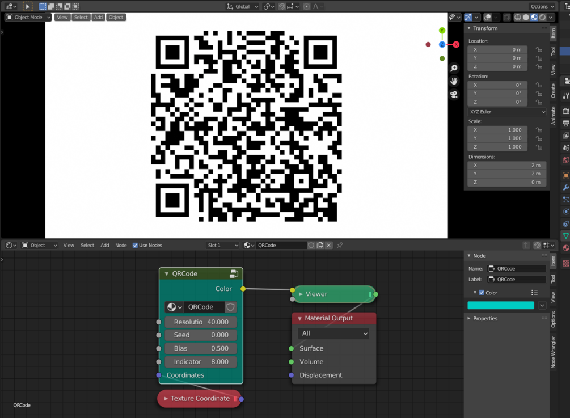Pin the node tree pin icon
The height and width of the screenshot is (418, 570).
click(x=340, y=246)
